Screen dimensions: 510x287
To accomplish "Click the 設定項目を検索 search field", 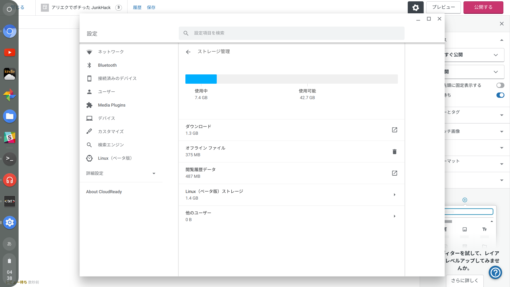I will [x=291, y=33].
